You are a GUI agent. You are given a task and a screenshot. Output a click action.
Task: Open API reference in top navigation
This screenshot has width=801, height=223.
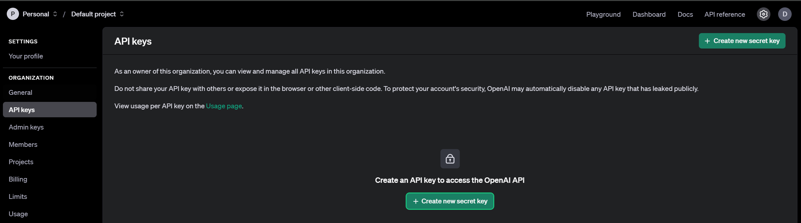point(725,14)
